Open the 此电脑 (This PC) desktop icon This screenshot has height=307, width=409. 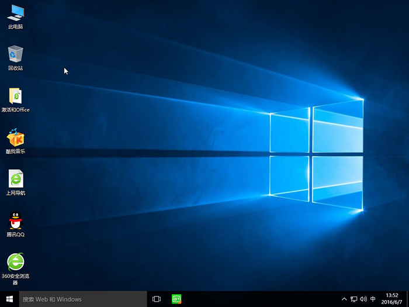click(x=16, y=13)
